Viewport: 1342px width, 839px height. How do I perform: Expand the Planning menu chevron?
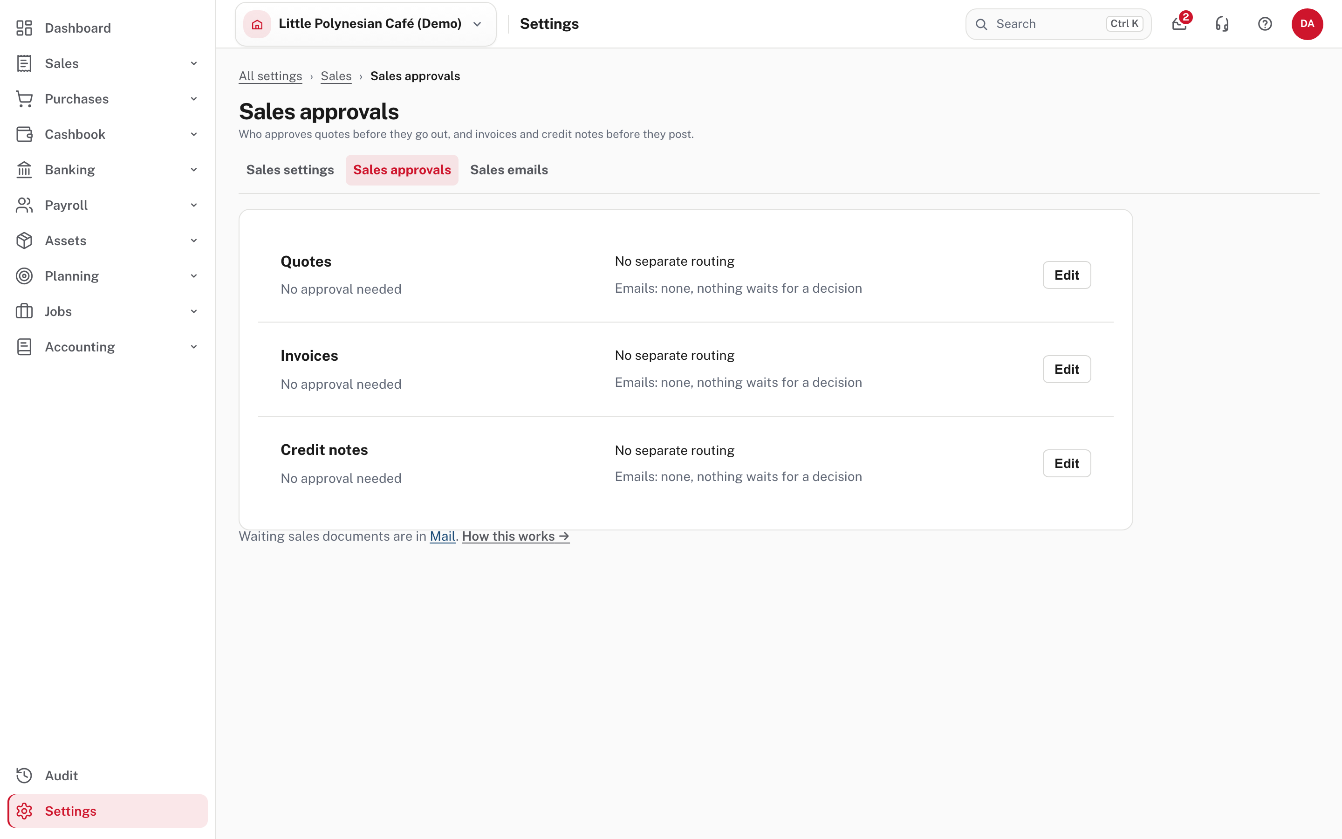[193, 276]
